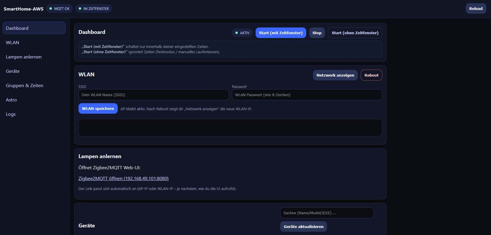491x235 pixels.
Task: Click the empty WLAN output box
Action: (x=230, y=128)
